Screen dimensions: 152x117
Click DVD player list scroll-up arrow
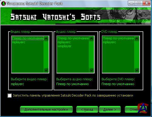click(137, 38)
